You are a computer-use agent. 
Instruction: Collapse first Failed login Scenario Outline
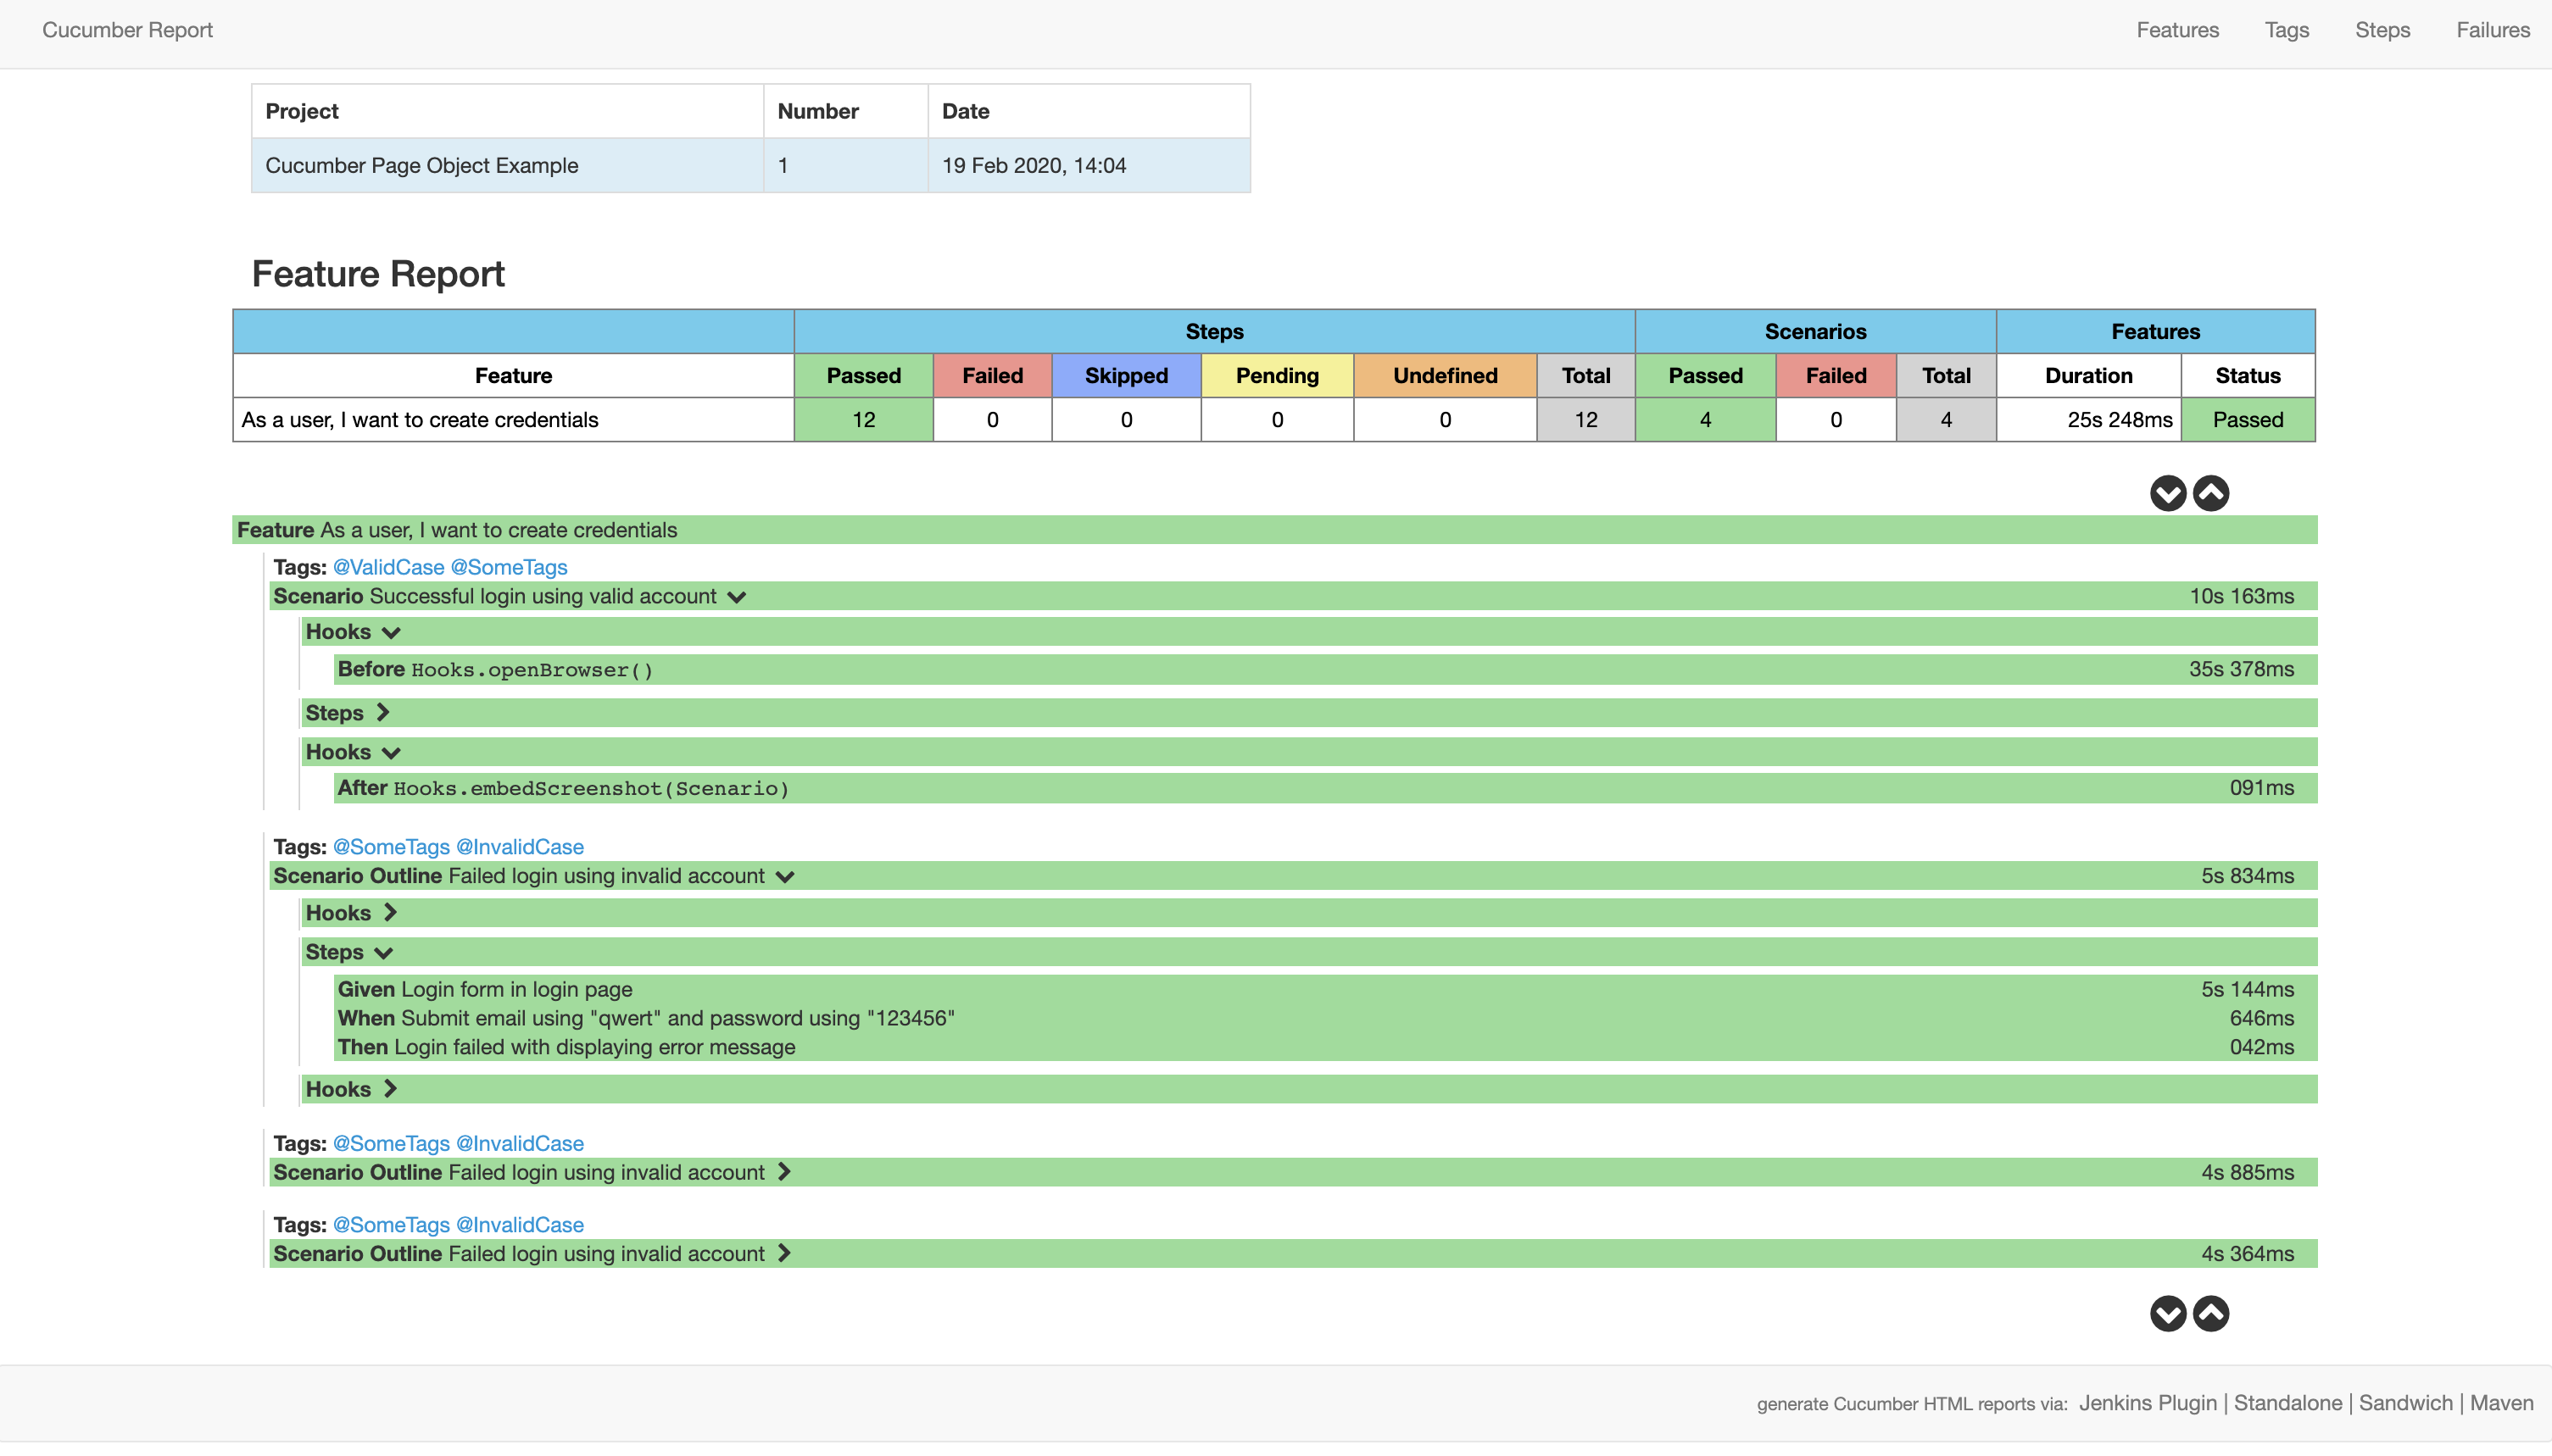pyautogui.click(x=785, y=876)
